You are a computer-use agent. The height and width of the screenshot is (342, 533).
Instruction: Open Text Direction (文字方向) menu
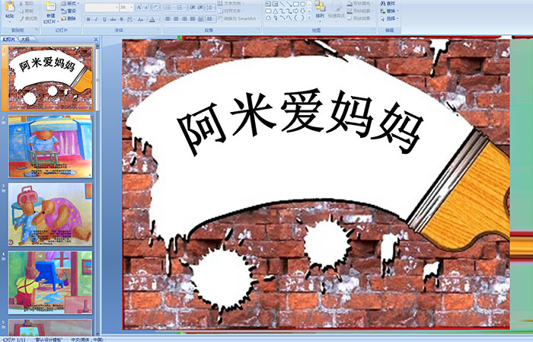(x=231, y=3)
